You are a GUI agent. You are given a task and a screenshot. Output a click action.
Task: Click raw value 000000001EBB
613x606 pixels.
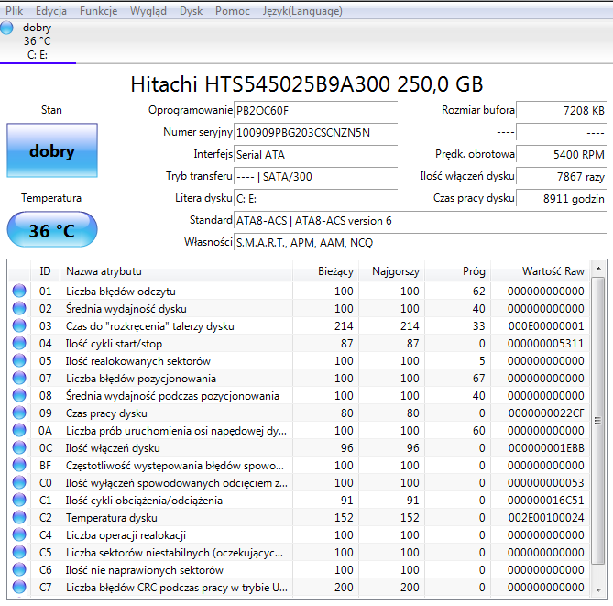(546, 448)
